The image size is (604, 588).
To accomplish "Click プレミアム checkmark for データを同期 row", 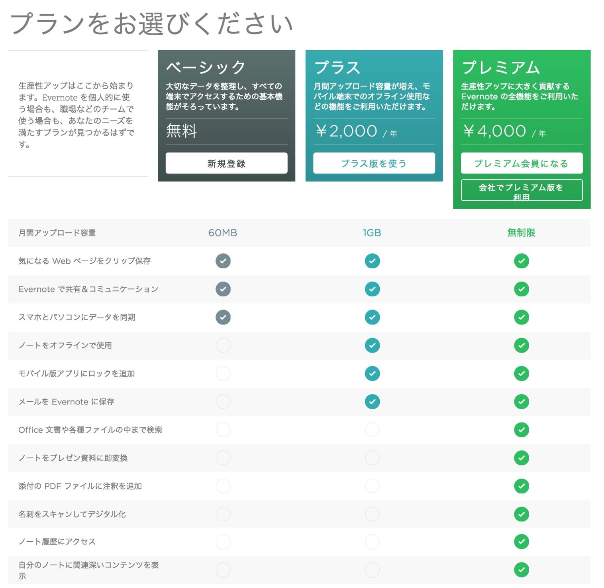I will 522,317.
